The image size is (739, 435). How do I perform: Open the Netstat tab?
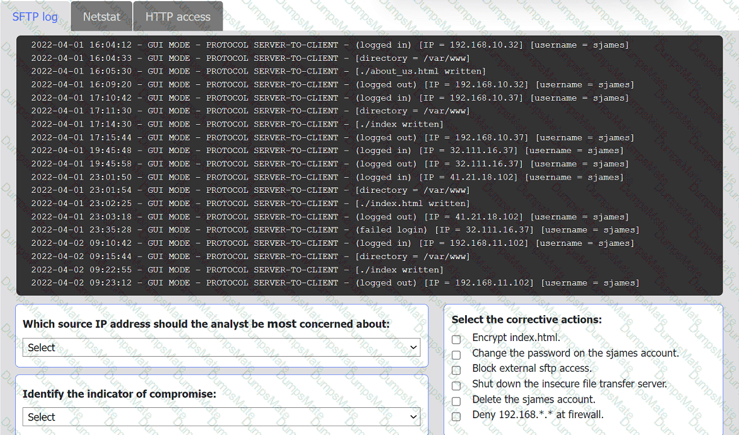tap(101, 17)
